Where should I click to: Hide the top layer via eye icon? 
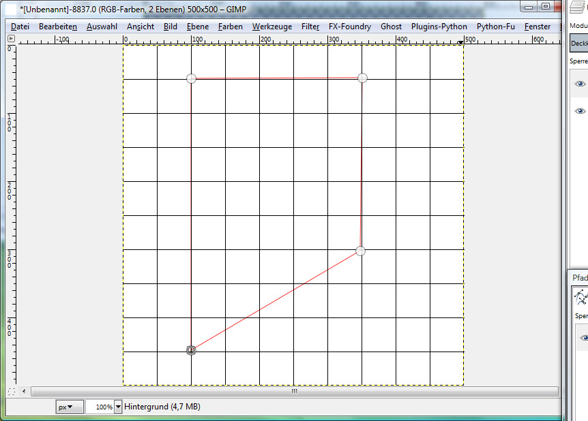pyautogui.click(x=580, y=84)
